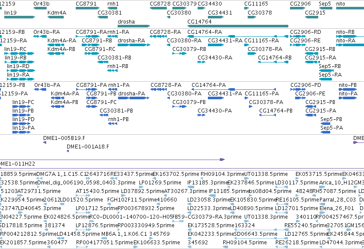Select EST EK163702.5prime
Screen dimensions: 364x249
[x=155, y=178]
